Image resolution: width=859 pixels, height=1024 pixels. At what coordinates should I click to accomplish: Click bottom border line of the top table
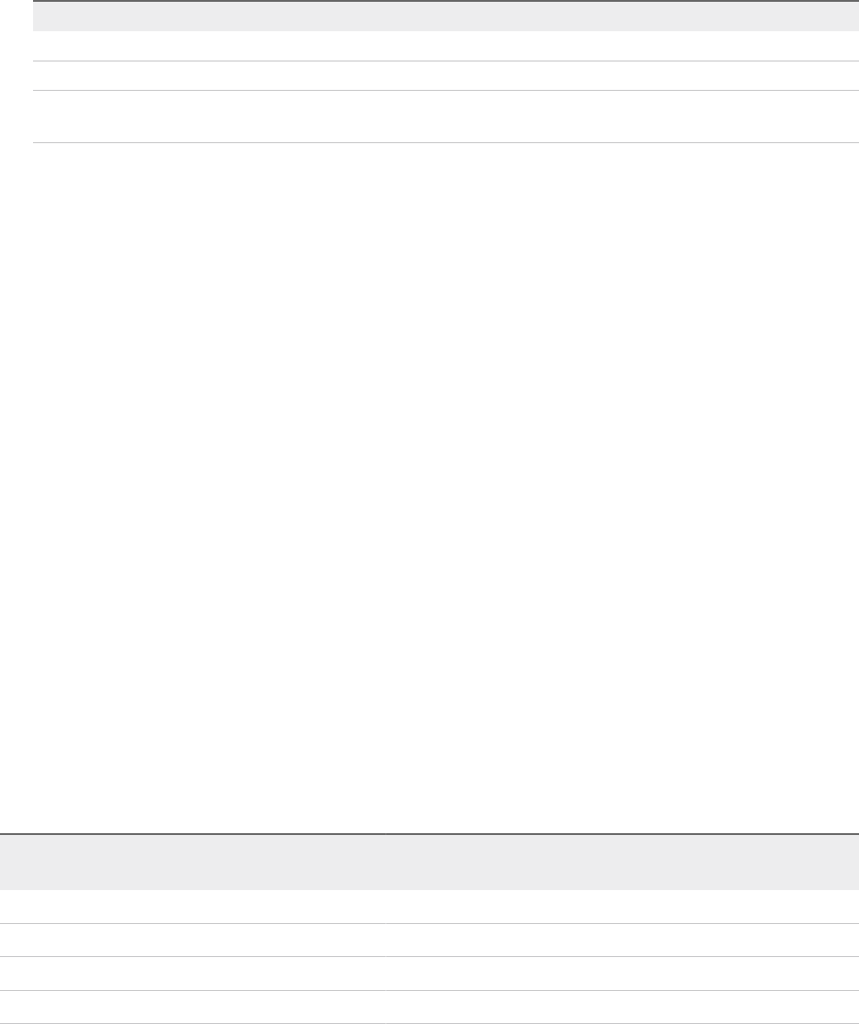445,142
